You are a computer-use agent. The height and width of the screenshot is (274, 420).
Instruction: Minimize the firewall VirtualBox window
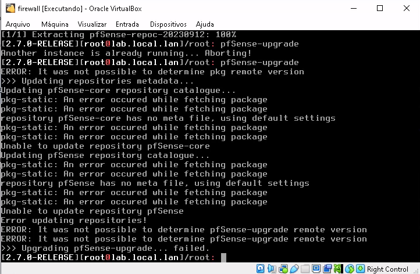point(354,8)
